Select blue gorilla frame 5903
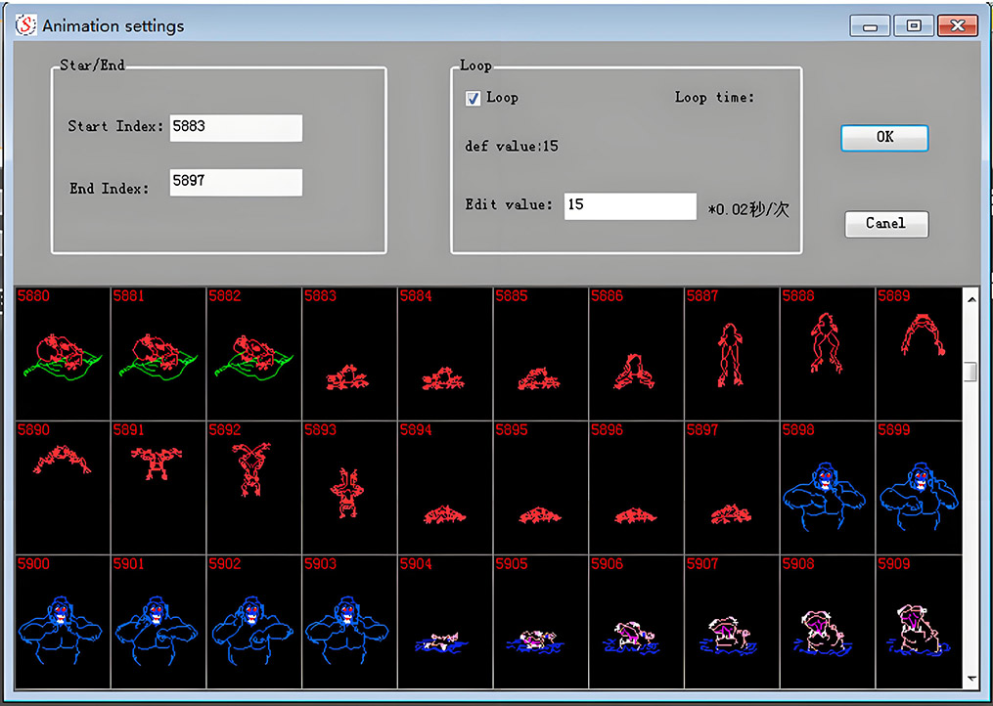993x706 pixels. click(349, 621)
